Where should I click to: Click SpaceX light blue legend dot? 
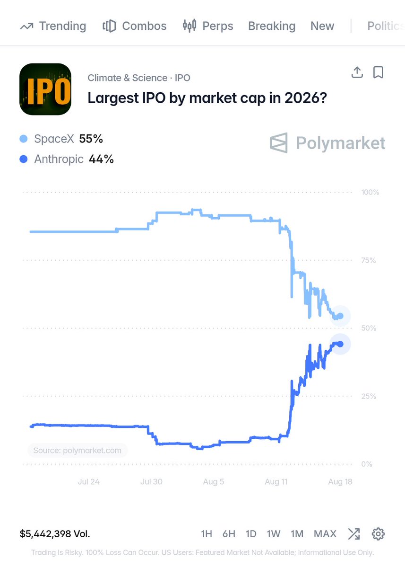click(x=24, y=139)
